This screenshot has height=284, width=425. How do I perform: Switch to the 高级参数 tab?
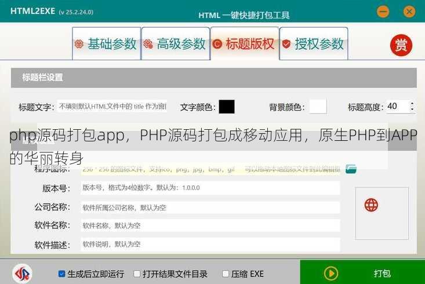click(176, 43)
